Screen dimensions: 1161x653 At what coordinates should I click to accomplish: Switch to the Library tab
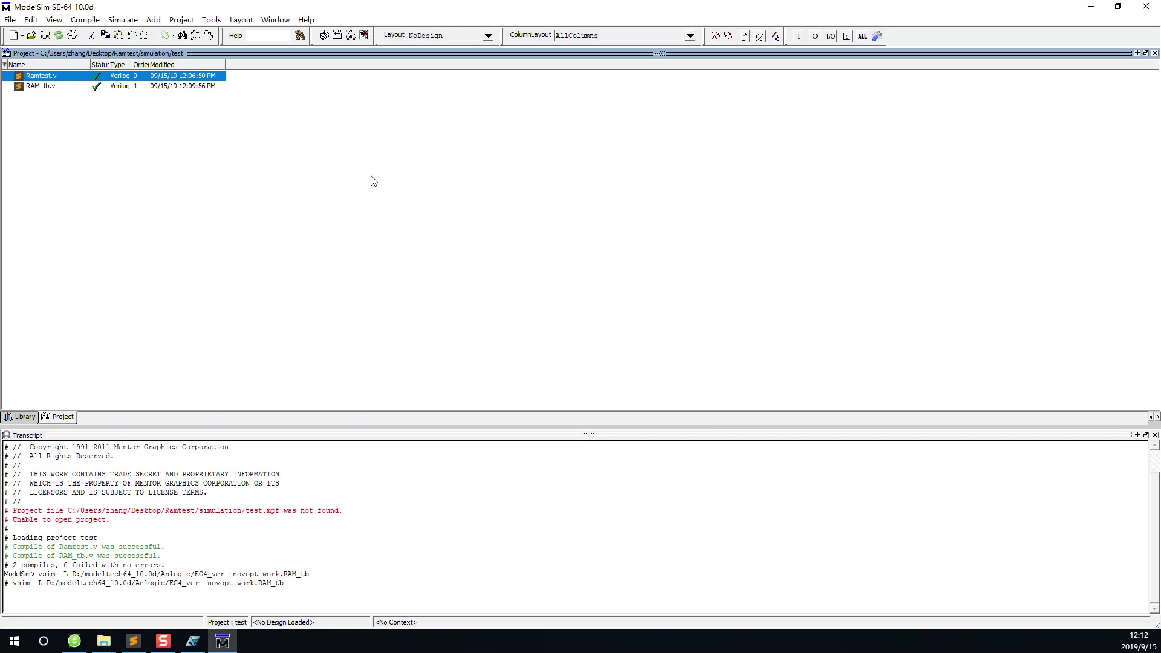[x=20, y=417]
